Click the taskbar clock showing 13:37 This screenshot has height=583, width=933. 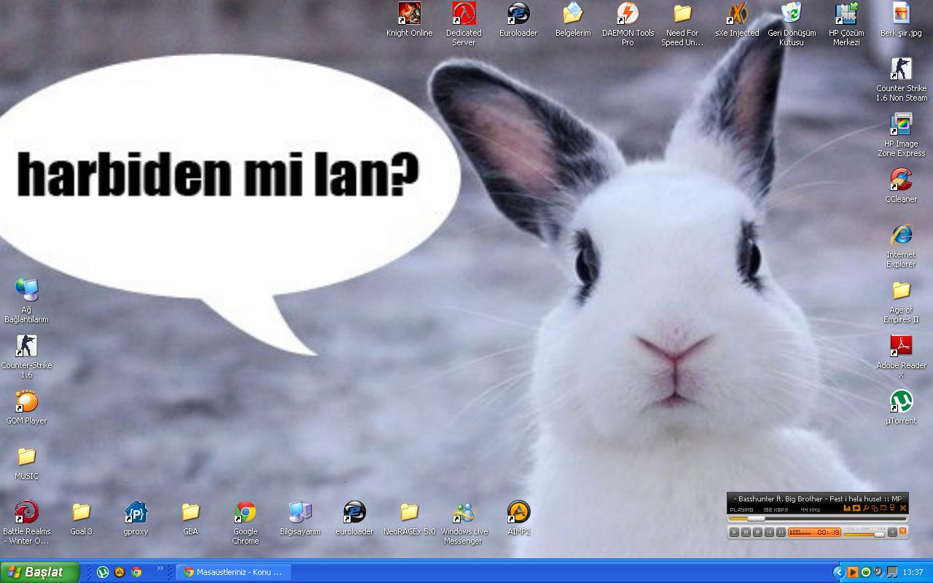[913, 572]
